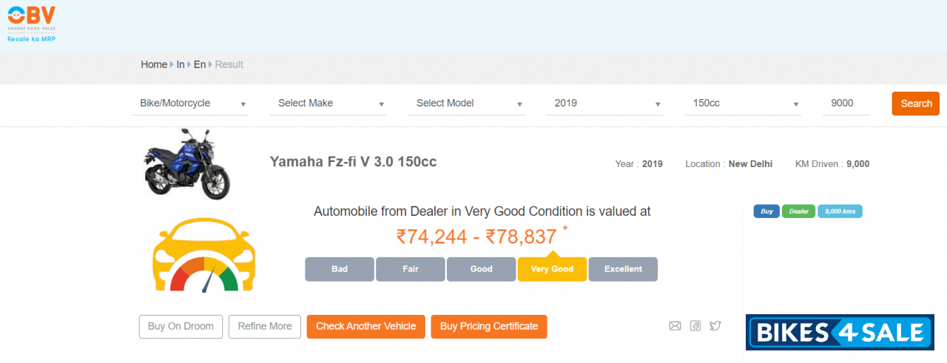Choose the Very Good condition rating
The image size is (947, 363).
552,269
